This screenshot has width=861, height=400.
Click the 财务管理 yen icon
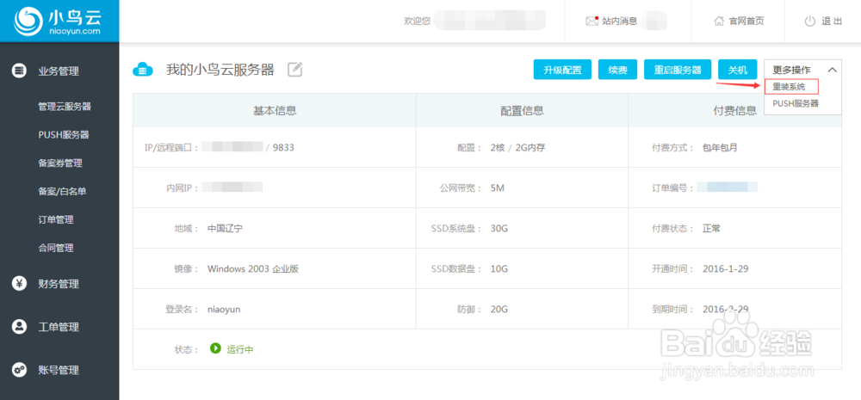[x=20, y=284]
